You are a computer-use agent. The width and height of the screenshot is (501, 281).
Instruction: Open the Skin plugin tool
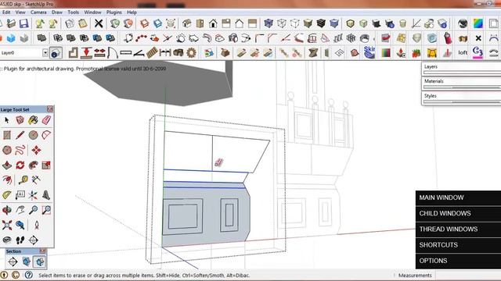369,52
